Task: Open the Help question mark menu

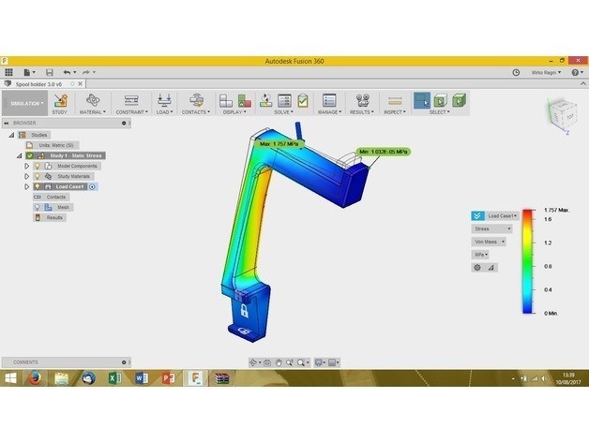Action: click(577, 72)
